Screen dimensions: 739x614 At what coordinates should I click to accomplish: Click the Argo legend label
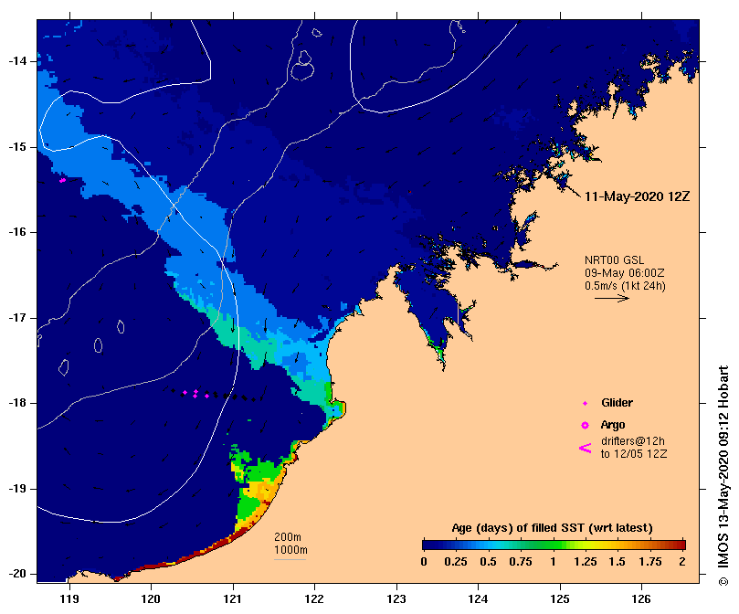613,425
